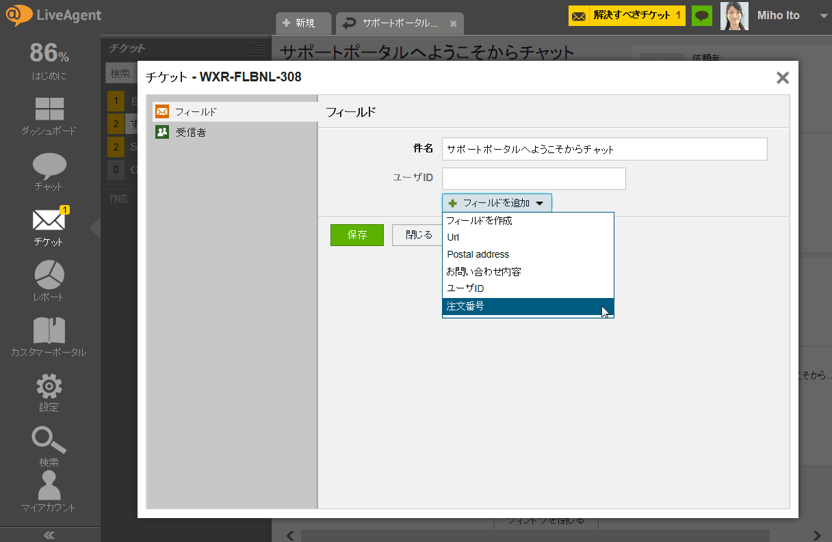Switch to the 受信者 section
Screen dimensions: 832x542
click(191, 132)
